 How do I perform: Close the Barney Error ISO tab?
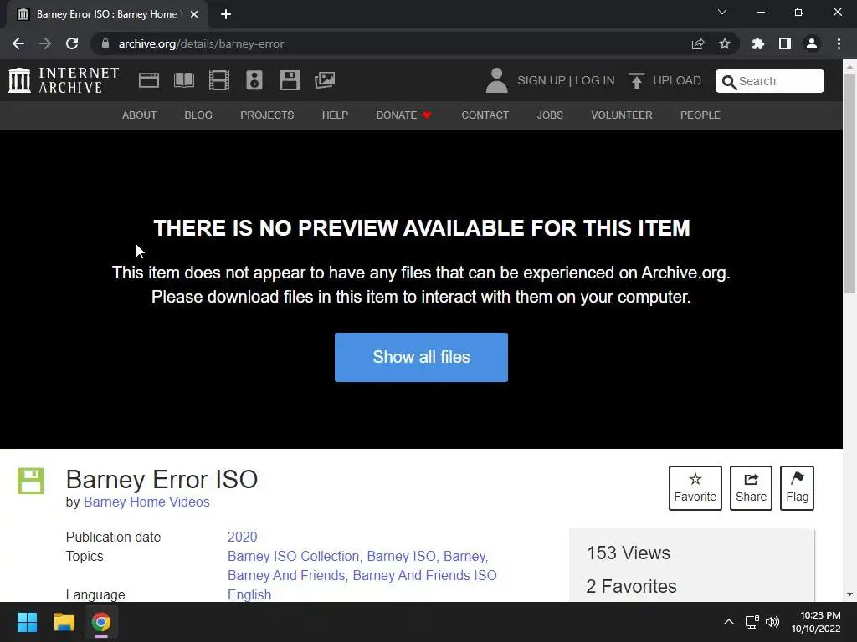tap(194, 14)
